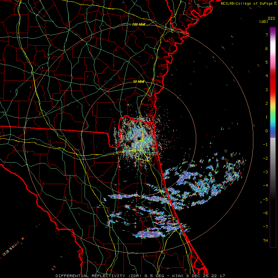Click the 7 dB scale label
This screenshot has height=278, width=278.
coord(267,35)
